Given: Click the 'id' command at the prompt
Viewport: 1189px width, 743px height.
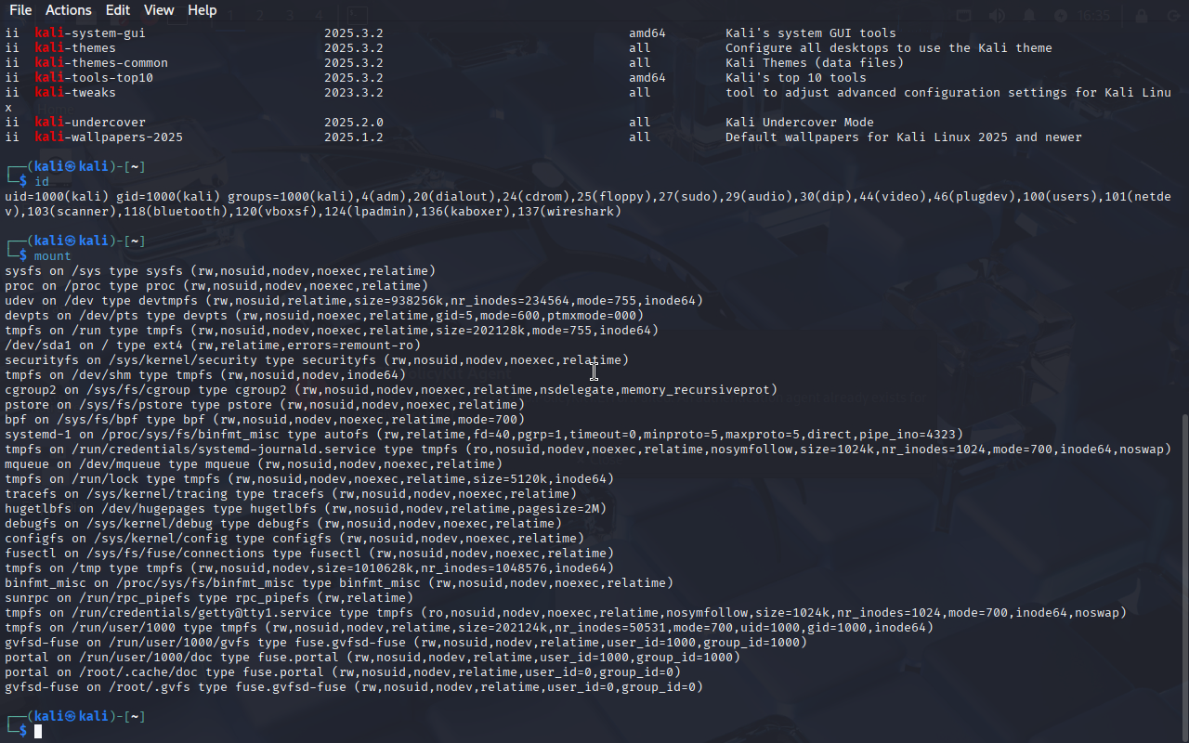Looking at the screenshot, I should [42, 182].
